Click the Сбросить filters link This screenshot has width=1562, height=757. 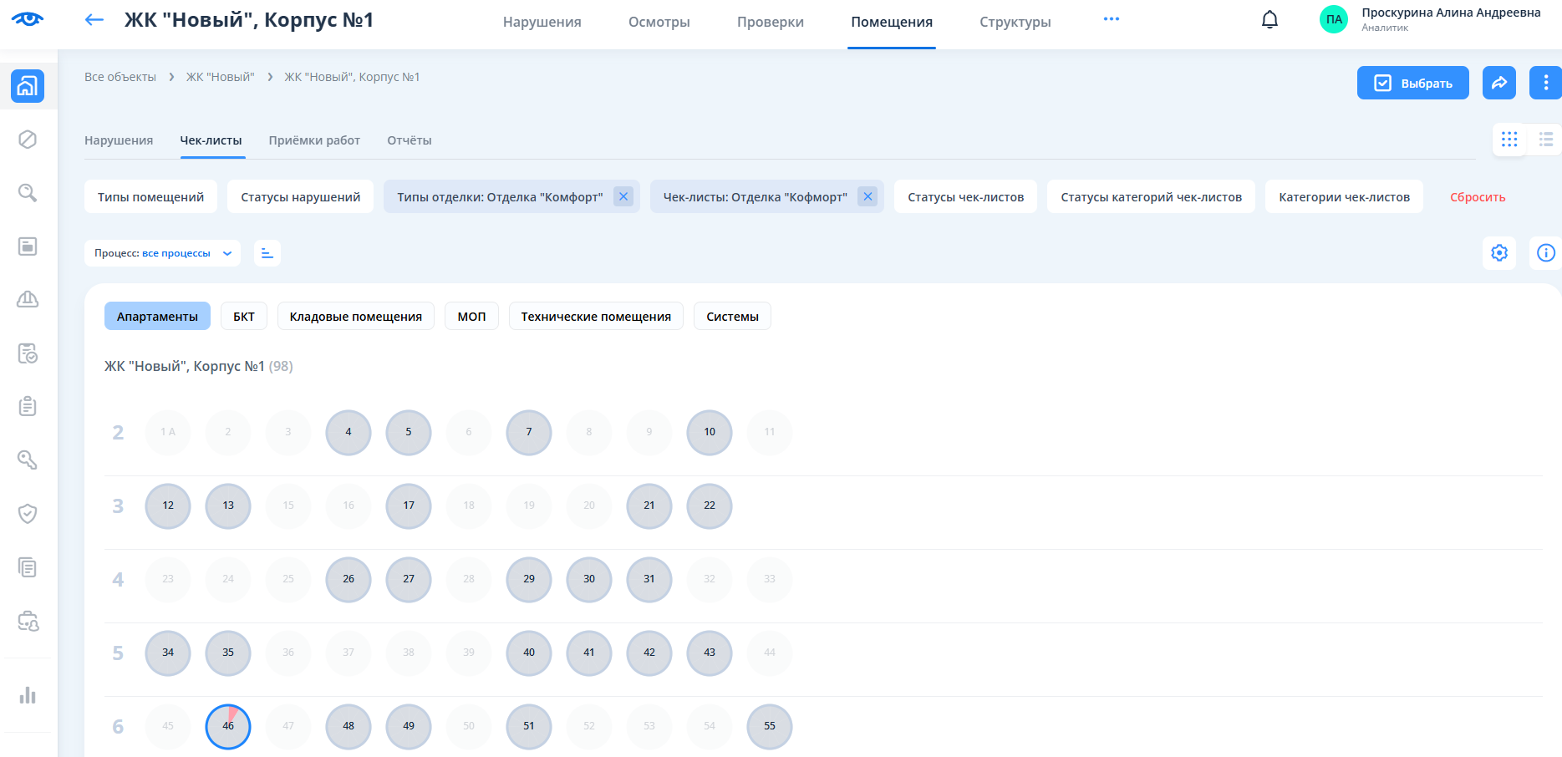coord(1477,197)
